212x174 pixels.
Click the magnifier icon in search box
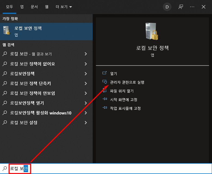point(5,169)
